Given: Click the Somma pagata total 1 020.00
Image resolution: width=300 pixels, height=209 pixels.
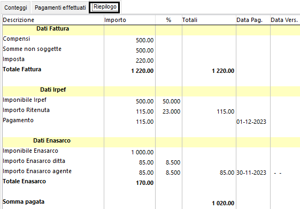Looking at the screenshot, I should [223, 203].
